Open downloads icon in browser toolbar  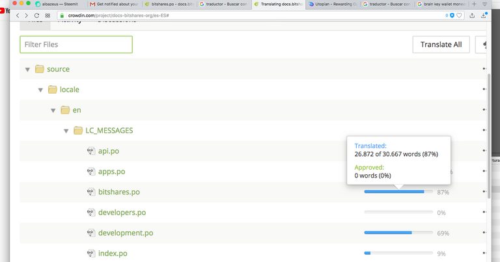pyautogui.click(x=484, y=16)
